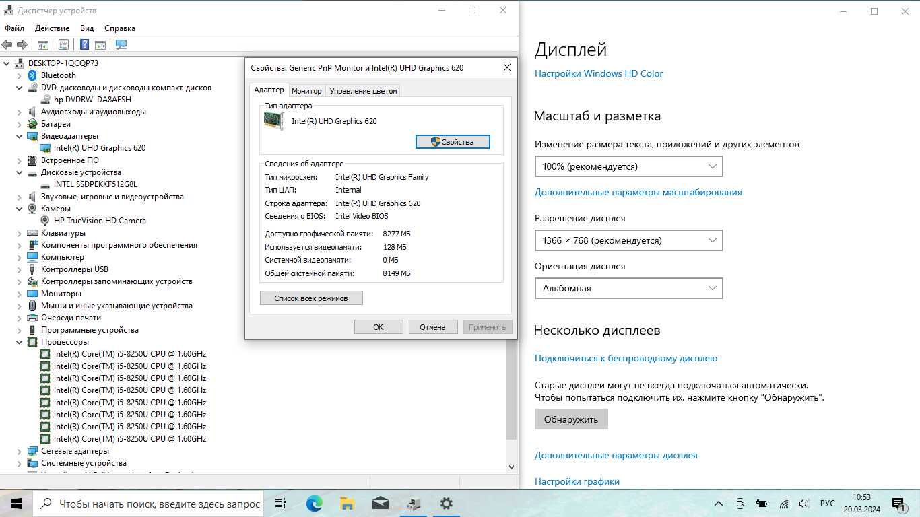Click the volume speaker tray icon

[804, 504]
